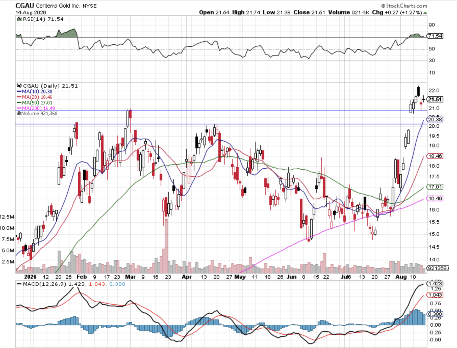Click the "2026" year label on the date axis
The width and height of the screenshot is (457, 348).
[x=30, y=277]
